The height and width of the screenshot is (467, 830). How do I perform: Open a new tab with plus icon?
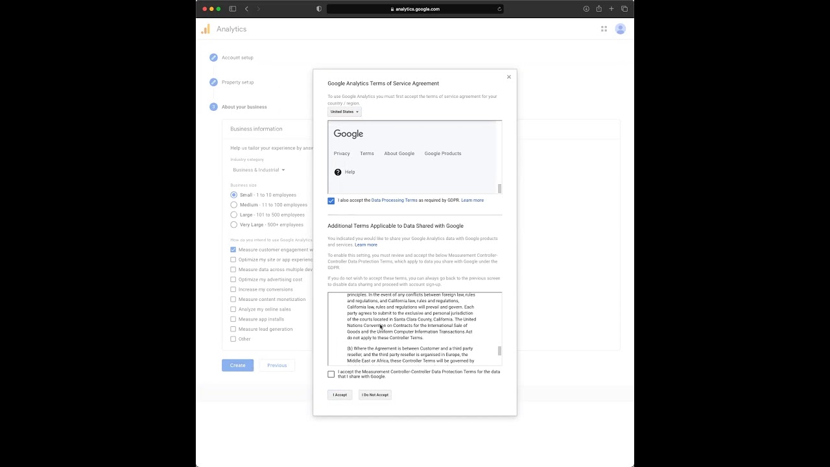(x=611, y=9)
